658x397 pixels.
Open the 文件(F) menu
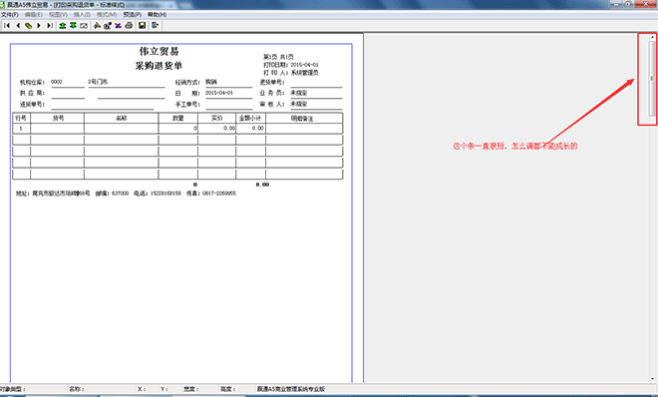coord(9,15)
